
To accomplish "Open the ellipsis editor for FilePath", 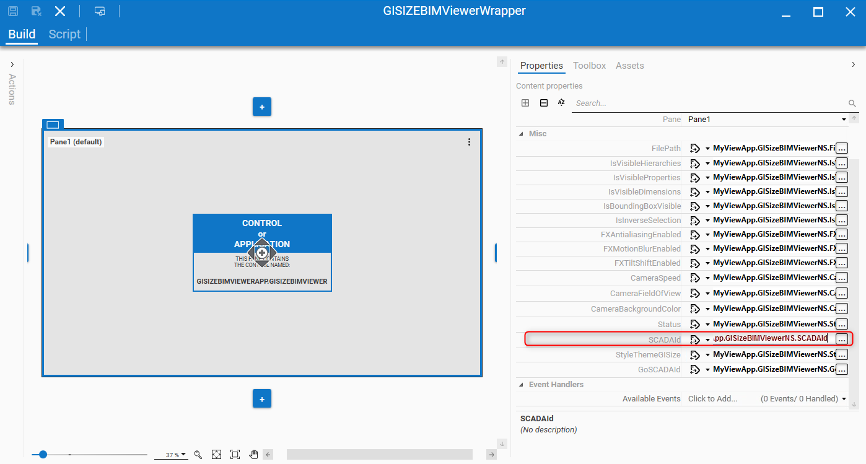I will pyautogui.click(x=842, y=148).
